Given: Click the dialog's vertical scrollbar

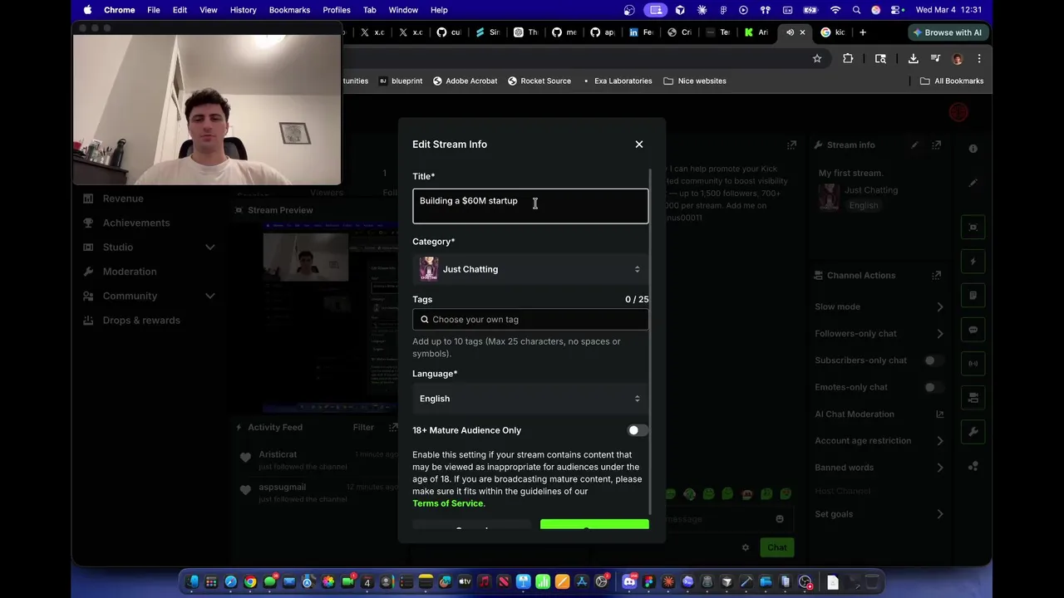Looking at the screenshot, I should click(x=651, y=341).
